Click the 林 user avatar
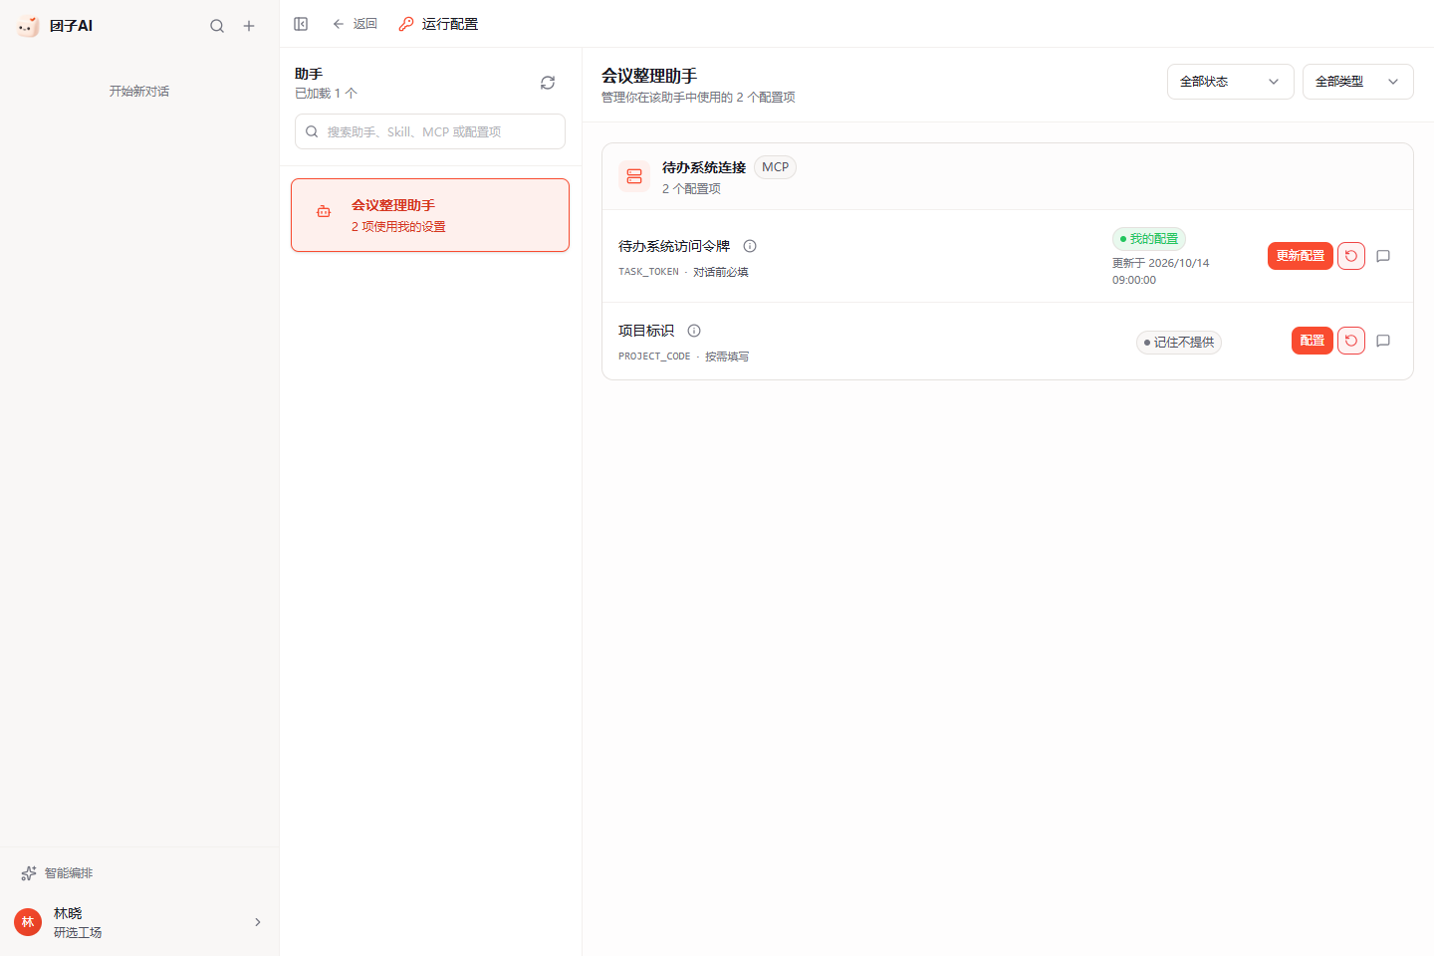This screenshot has width=1434, height=956. [28, 922]
